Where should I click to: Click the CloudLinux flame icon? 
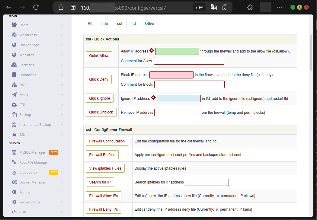(14, 172)
